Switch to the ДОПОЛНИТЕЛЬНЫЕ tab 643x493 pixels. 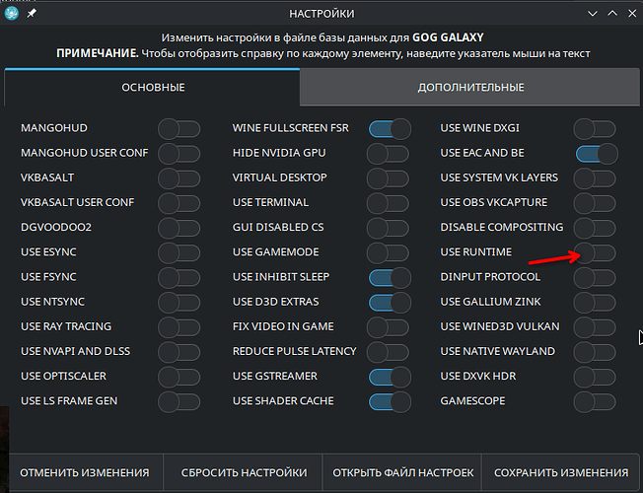pyautogui.click(x=470, y=88)
